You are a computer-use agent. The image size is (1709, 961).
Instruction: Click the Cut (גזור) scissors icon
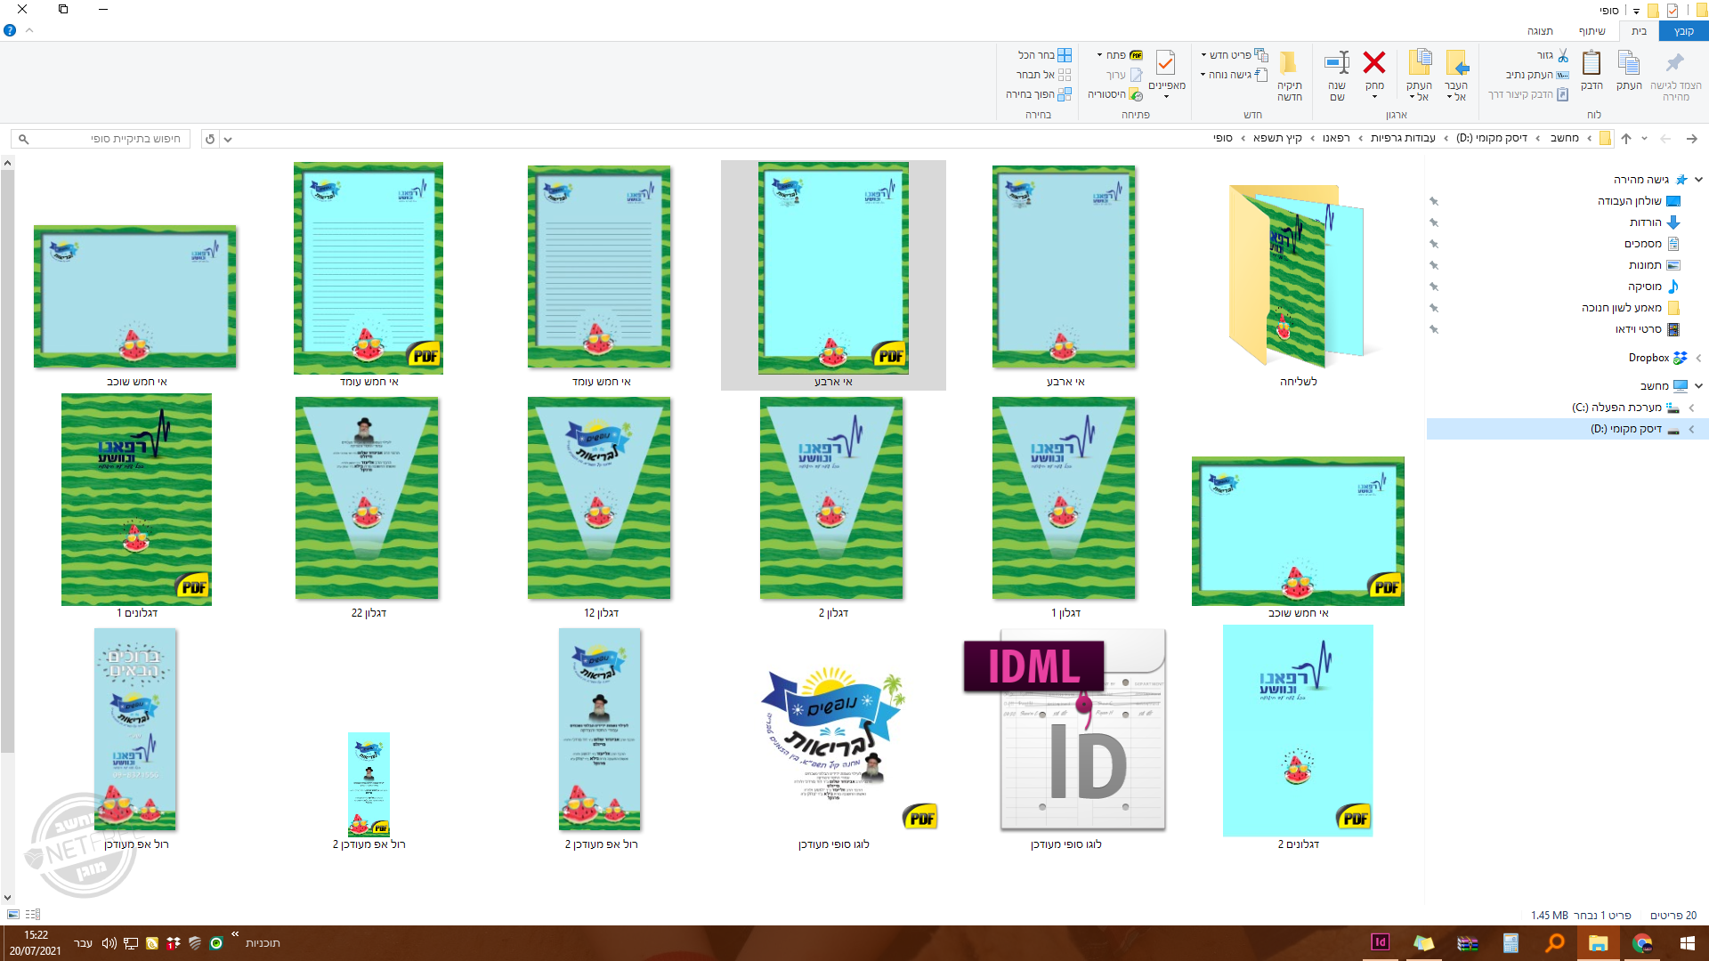pyautogui.click(x=1563, y=55)
